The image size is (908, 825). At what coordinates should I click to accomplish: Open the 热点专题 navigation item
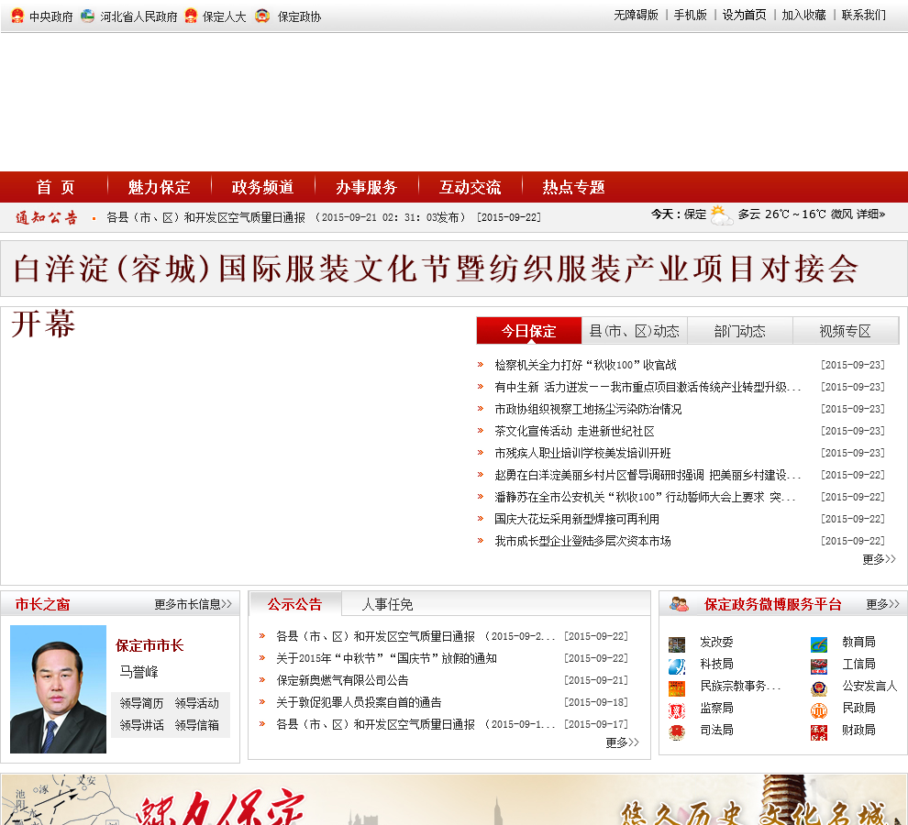[x=573, y=187]
